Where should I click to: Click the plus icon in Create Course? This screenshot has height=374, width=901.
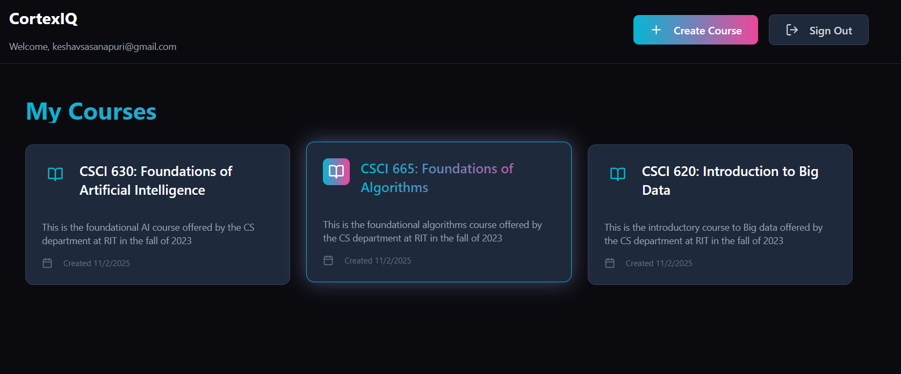point(656,30)
